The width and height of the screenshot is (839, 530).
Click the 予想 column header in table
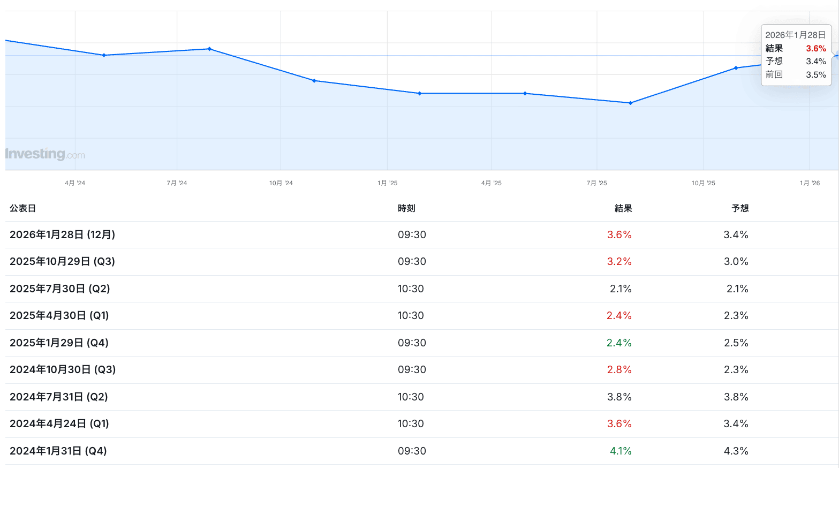coord(739,208)
